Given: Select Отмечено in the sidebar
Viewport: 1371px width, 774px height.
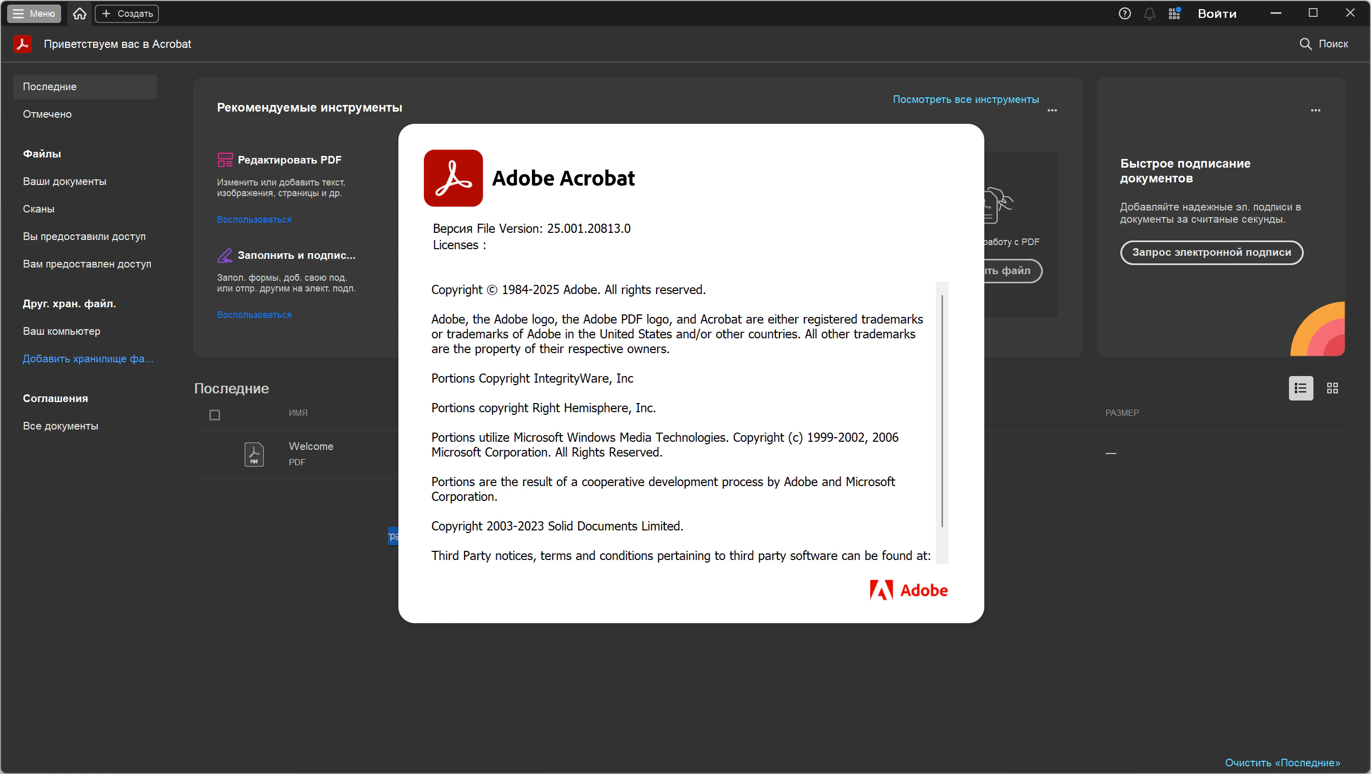Looking at the screenshot, I should (47, 114).
